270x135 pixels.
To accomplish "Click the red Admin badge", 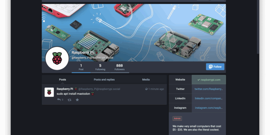I will tap(177, 118).
